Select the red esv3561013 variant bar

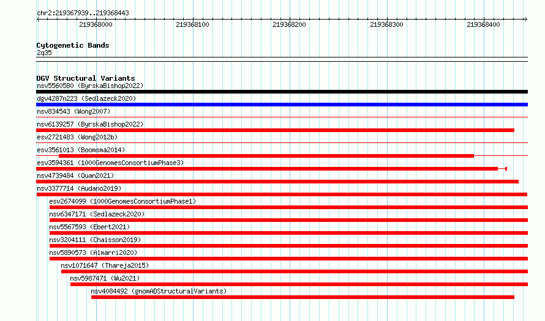pyautogui.click(x=266, y=156)
